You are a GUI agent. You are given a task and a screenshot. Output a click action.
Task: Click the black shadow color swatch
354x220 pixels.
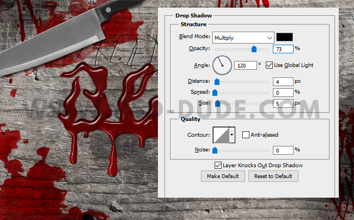(x=284, y=37)
